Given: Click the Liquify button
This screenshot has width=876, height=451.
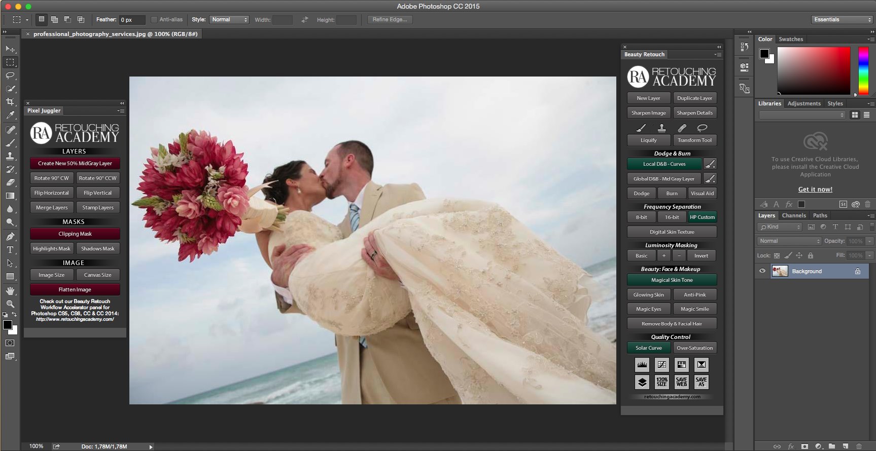Looking at the screenshot, I should coord(649,140).
